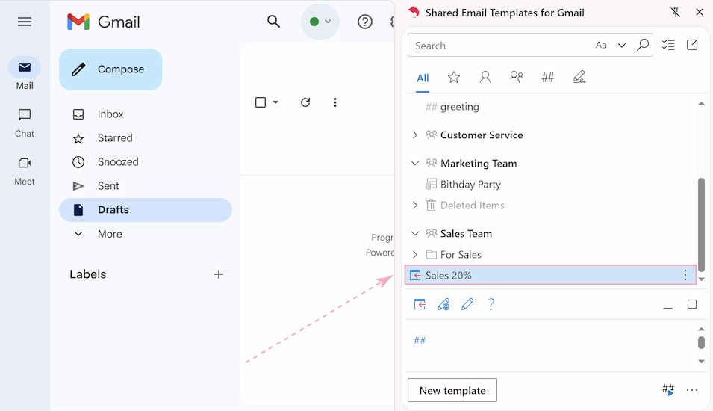
Task: Open the ## macros filter tab
Action: tap(547, 77)
